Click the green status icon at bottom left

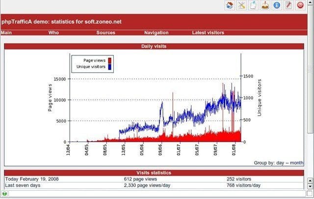click(x=4, y=195)
